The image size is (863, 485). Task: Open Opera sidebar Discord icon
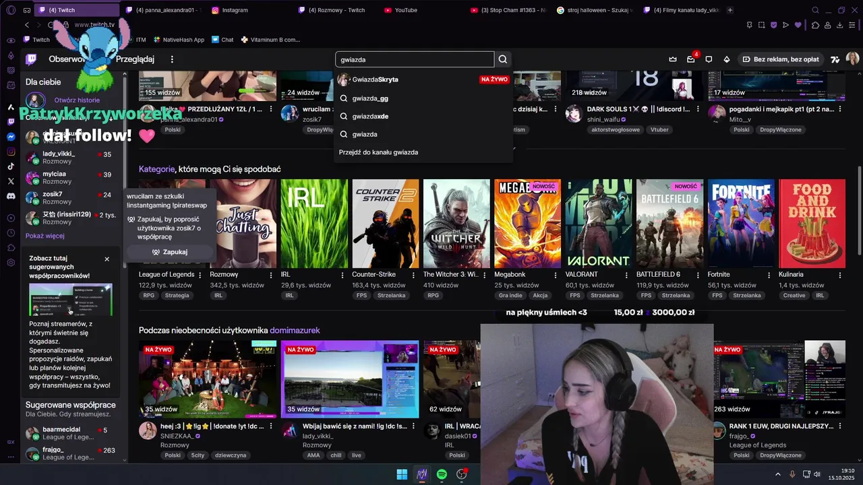pyautogui.click(x=11, y=196)
